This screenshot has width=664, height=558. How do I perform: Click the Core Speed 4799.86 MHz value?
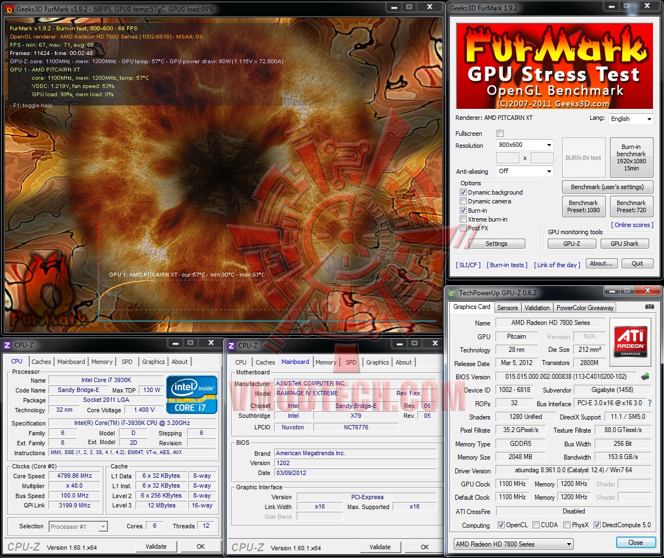coord(75,476)
